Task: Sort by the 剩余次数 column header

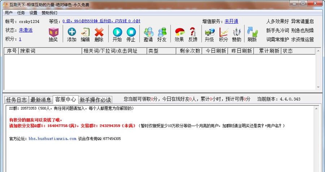Action: point(189,51)
